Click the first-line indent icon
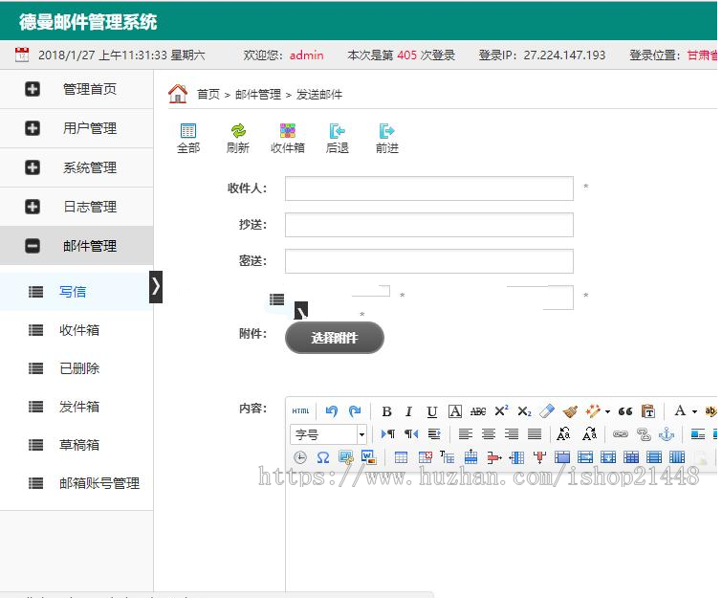 tap(434, 434)
